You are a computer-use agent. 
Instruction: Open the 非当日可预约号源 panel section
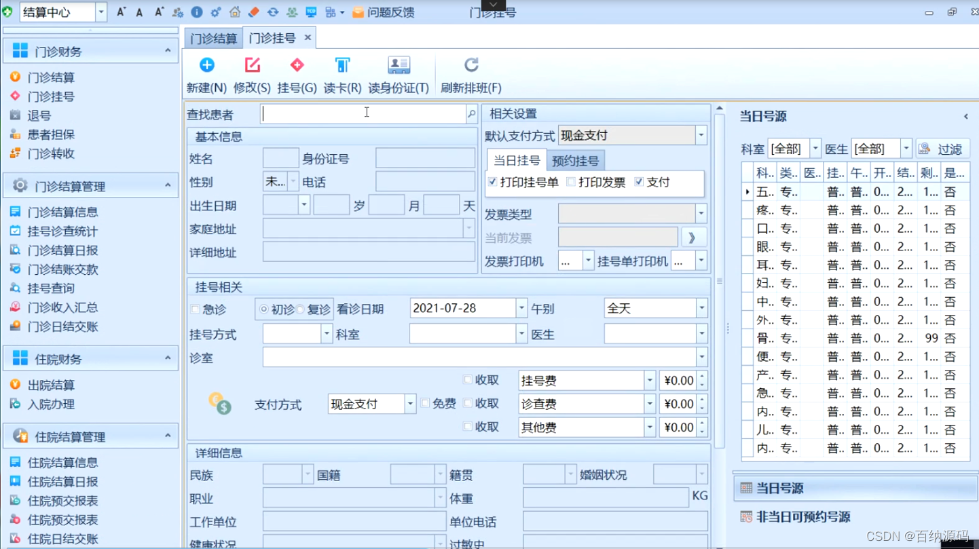(854, 516)
